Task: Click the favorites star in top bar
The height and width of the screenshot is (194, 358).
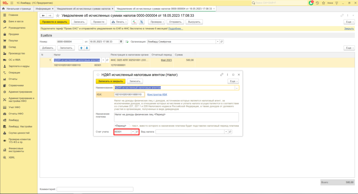Action: coord(323,3)
